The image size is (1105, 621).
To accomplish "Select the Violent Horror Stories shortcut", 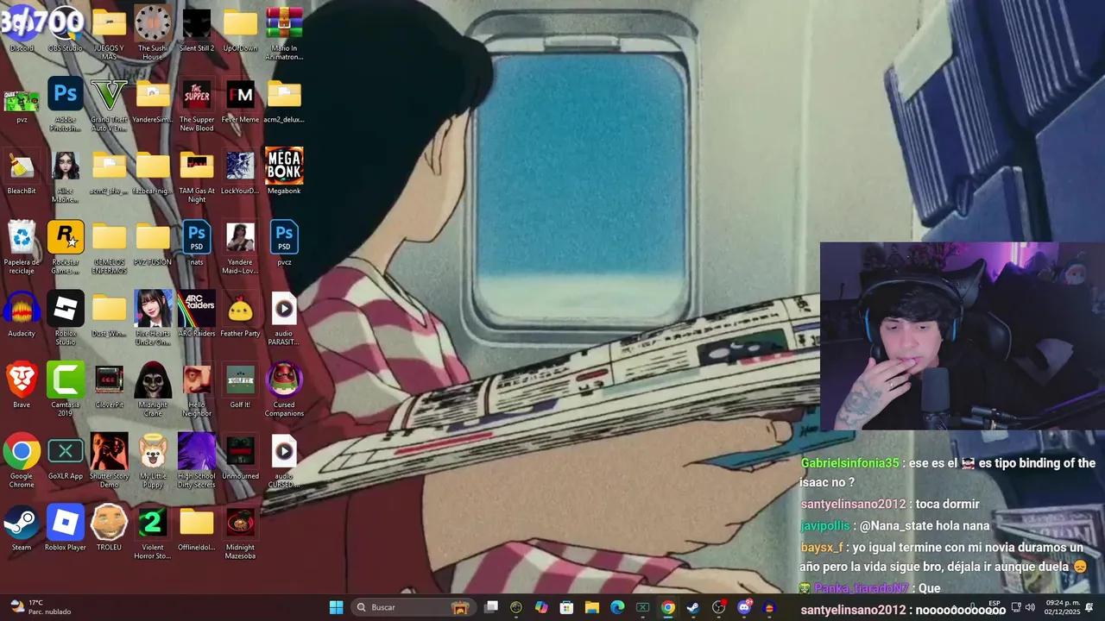I will (153, 533).
